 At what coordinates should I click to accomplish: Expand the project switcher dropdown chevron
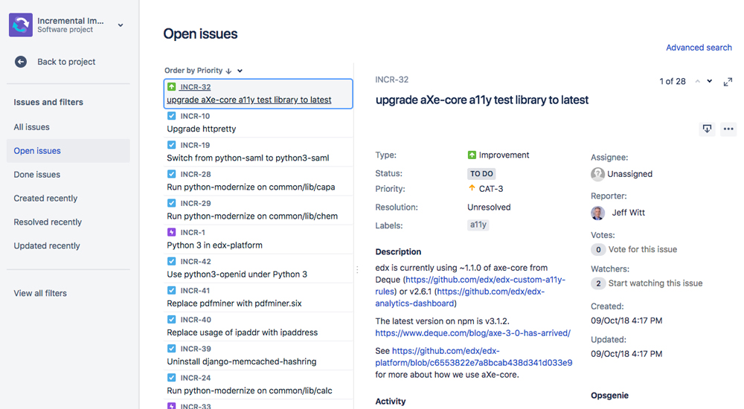tap(121, 25)
